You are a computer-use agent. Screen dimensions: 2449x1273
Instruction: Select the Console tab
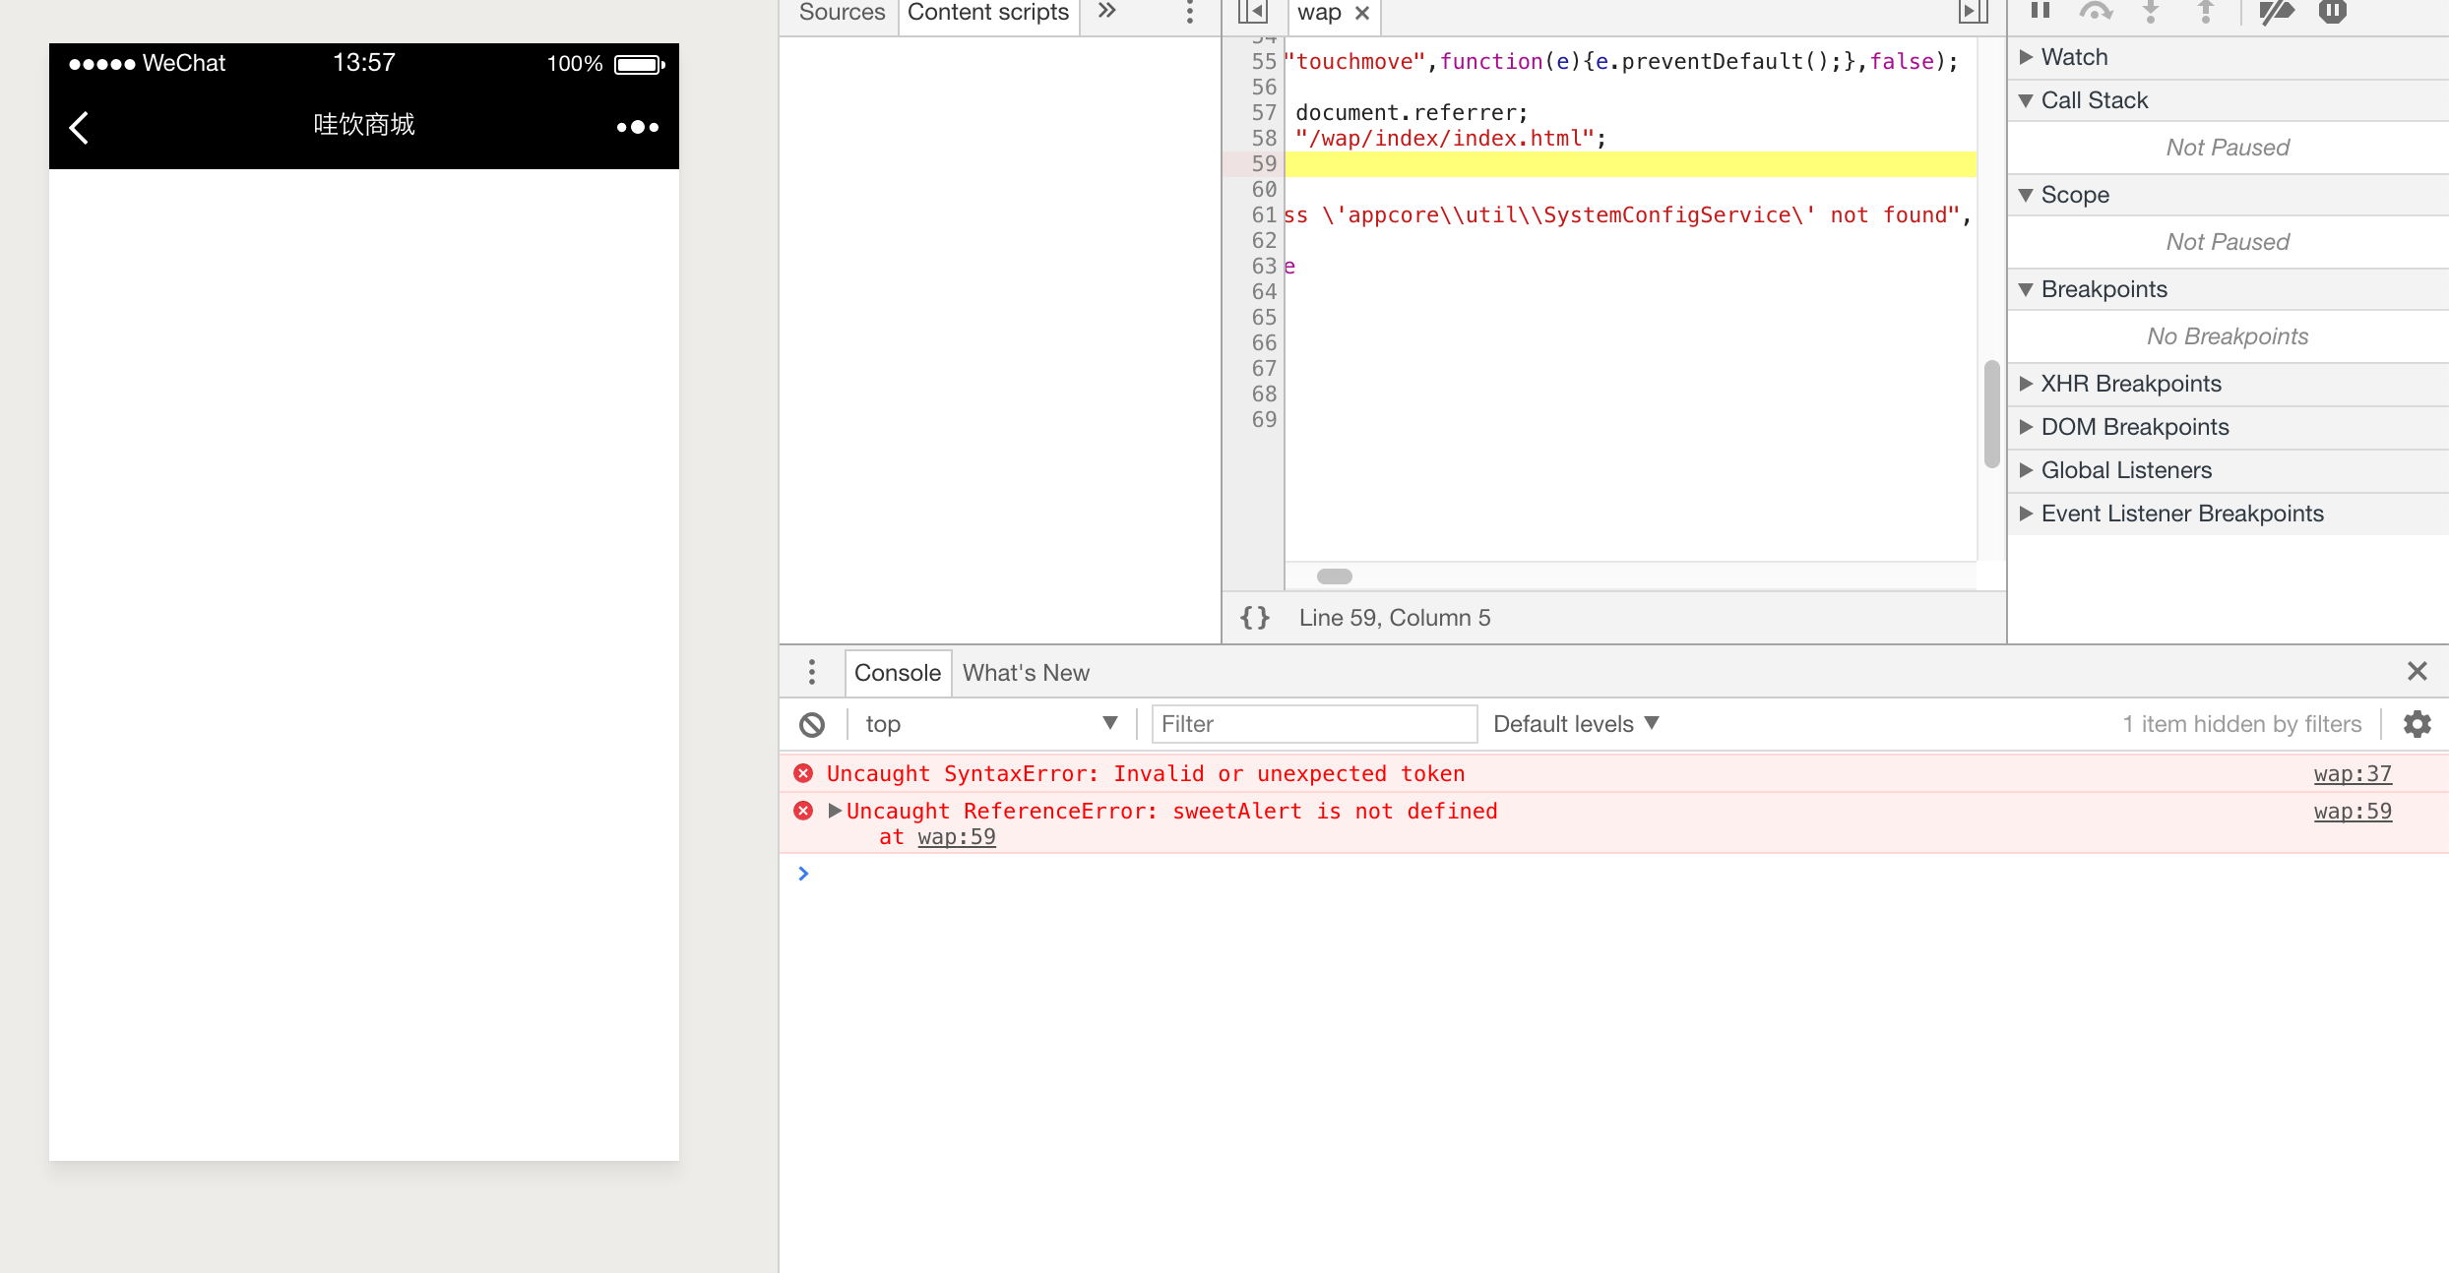point(898,672)
